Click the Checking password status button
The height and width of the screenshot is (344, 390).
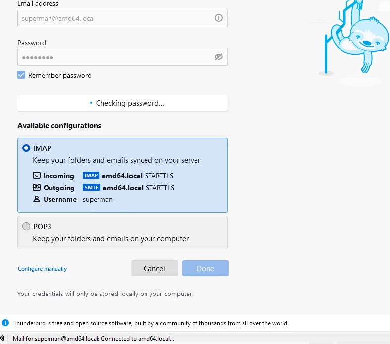(122, 103)
